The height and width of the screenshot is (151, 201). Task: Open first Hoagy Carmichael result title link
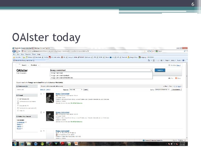point(63,94)
